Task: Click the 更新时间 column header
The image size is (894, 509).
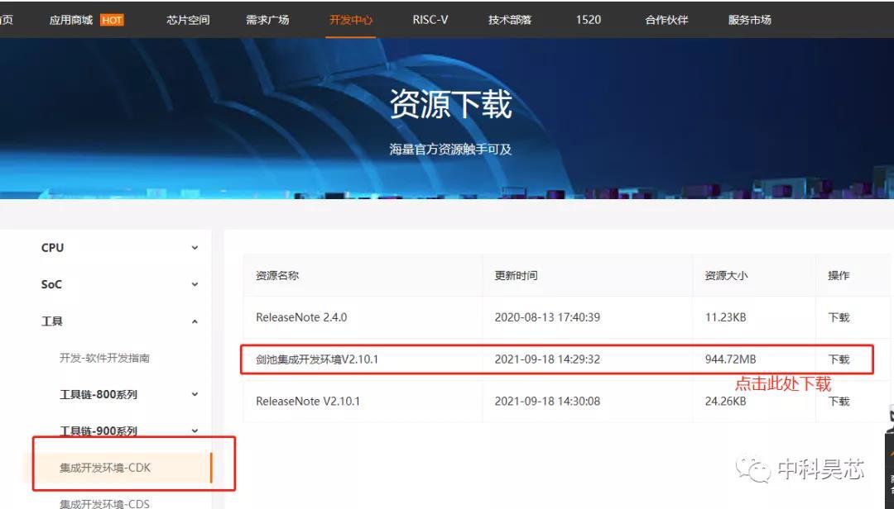Action: [516, 275]
